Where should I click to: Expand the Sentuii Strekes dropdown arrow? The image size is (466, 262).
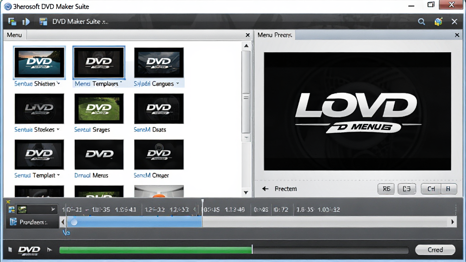(58, 129)
